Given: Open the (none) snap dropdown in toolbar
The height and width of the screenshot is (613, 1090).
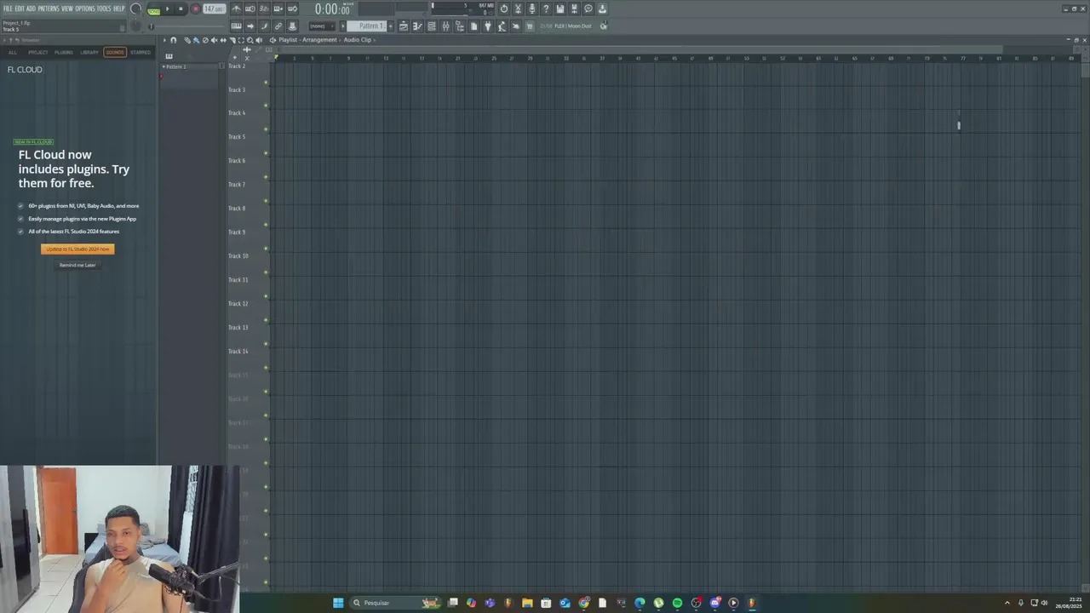Looking at the screenshot, I should (321, 26).
